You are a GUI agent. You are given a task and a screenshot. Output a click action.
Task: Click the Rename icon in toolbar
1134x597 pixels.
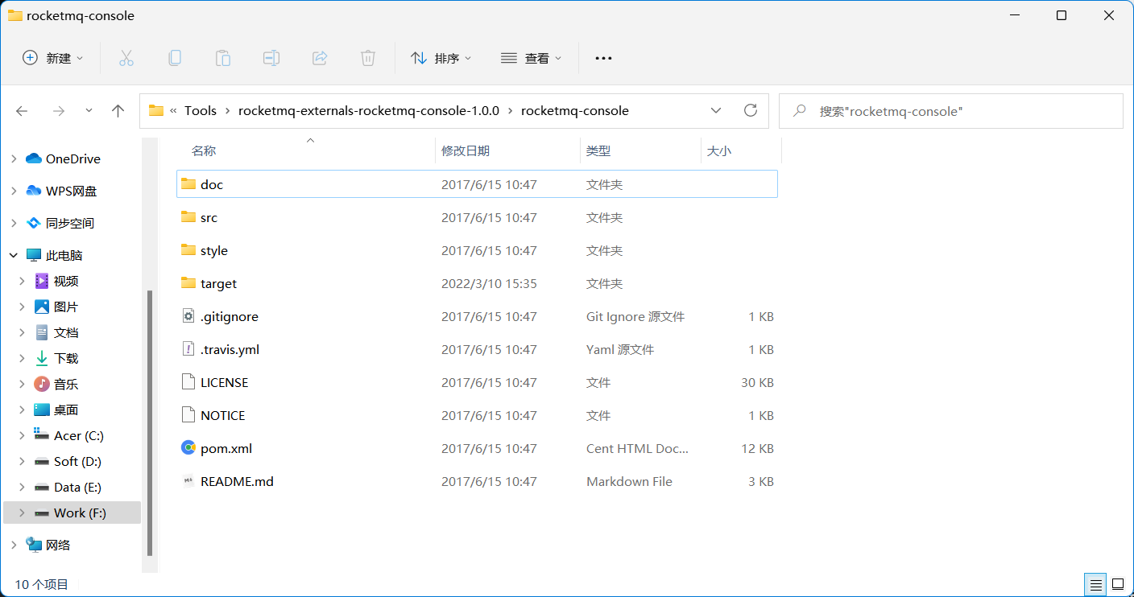[x=271, y=58]
